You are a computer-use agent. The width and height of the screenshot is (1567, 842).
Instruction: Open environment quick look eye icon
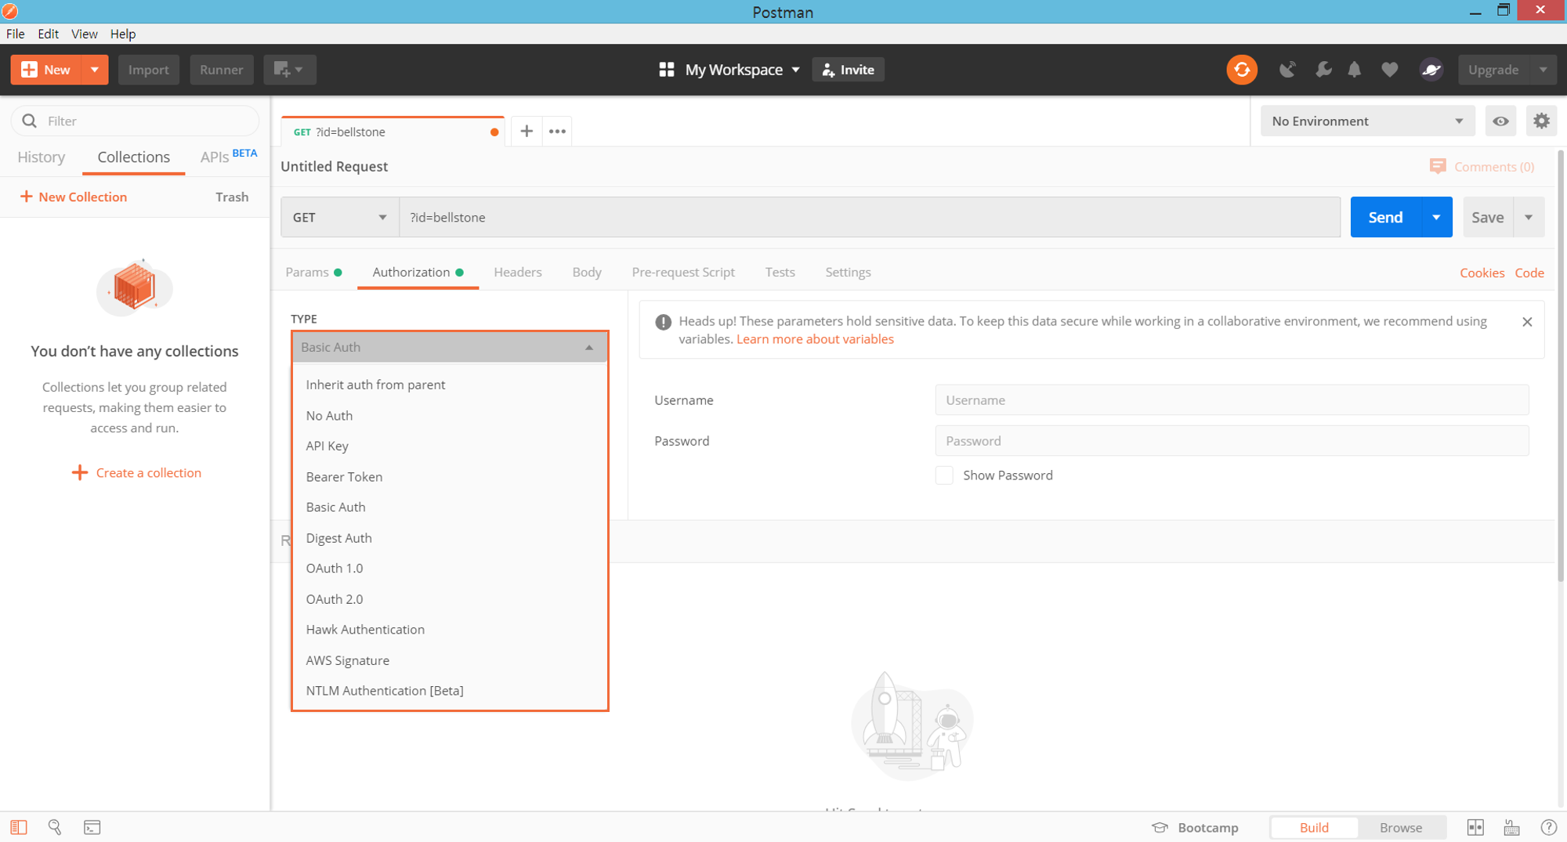pyautogui.click(x=1500, y=121)
